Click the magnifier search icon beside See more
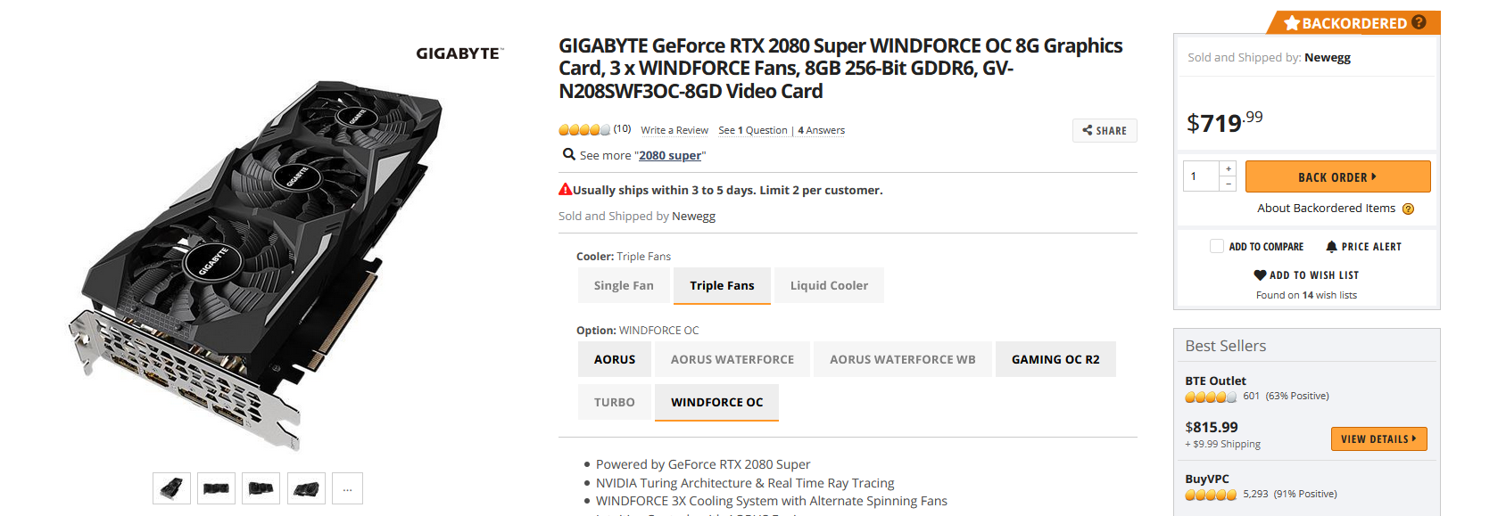The width and height of the screenshot is (1506, 516). pyautogui.click(x=568, y=154)
